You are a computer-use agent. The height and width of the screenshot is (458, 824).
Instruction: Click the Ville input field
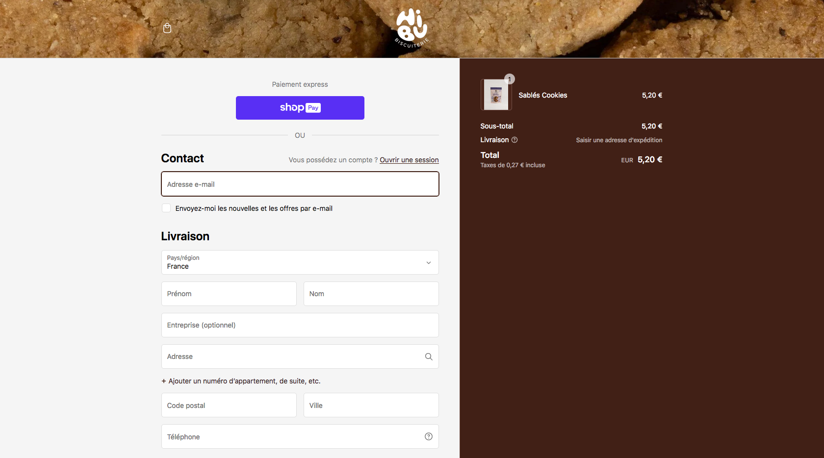(x=371, y=405)
